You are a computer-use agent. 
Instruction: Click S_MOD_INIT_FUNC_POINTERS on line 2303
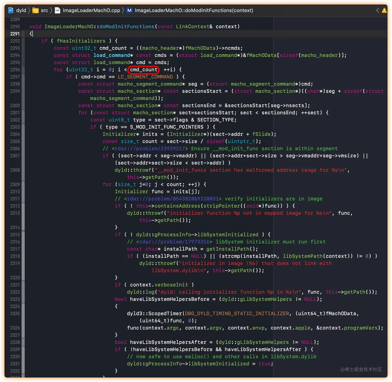click(x=167, y=127)
